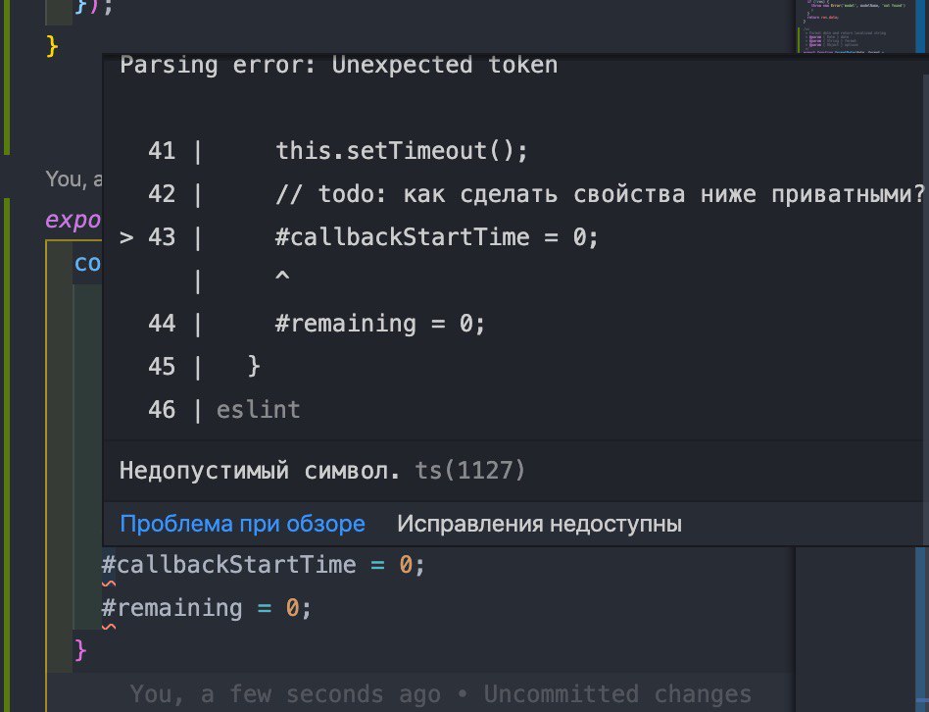The height and width of the screenshot is (712, 929).
Task: Click the orange 0 after #callbackStartTime in editor
Action: point(406,565)
